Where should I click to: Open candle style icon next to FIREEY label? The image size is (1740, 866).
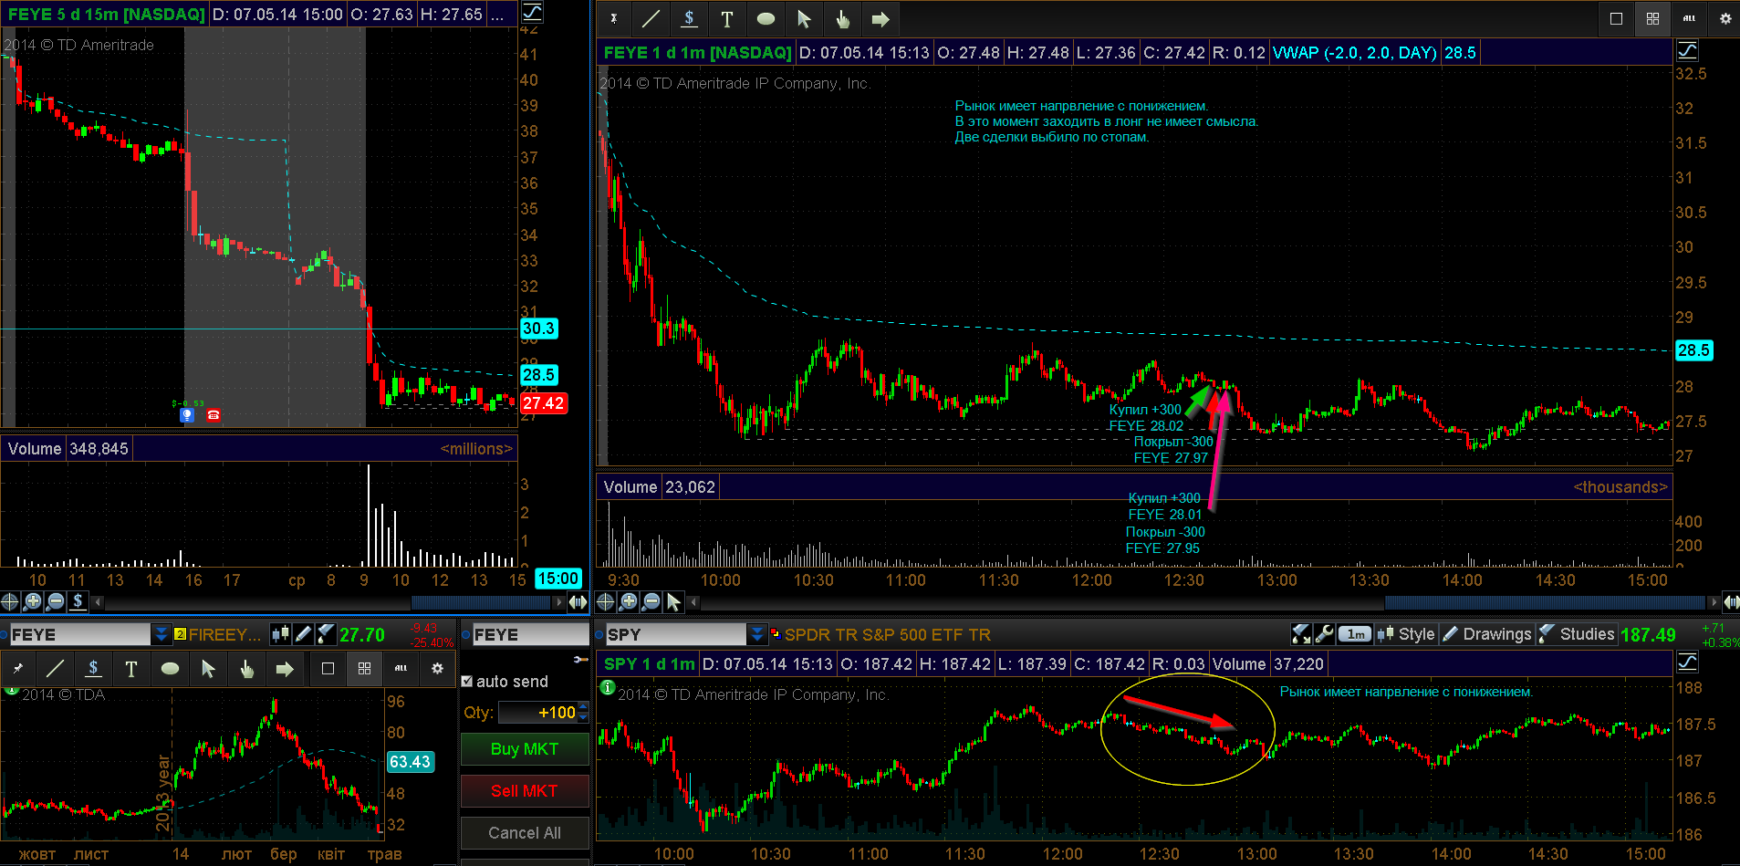[281, 633]
